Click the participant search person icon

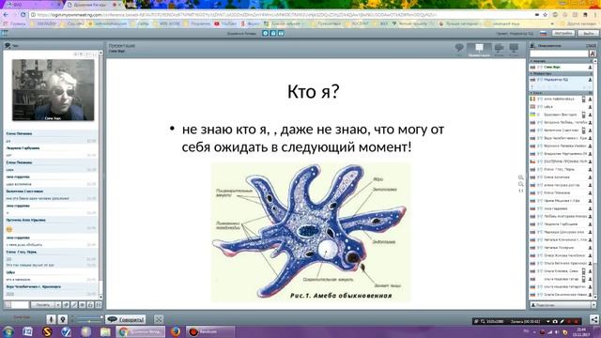(593, 54)
